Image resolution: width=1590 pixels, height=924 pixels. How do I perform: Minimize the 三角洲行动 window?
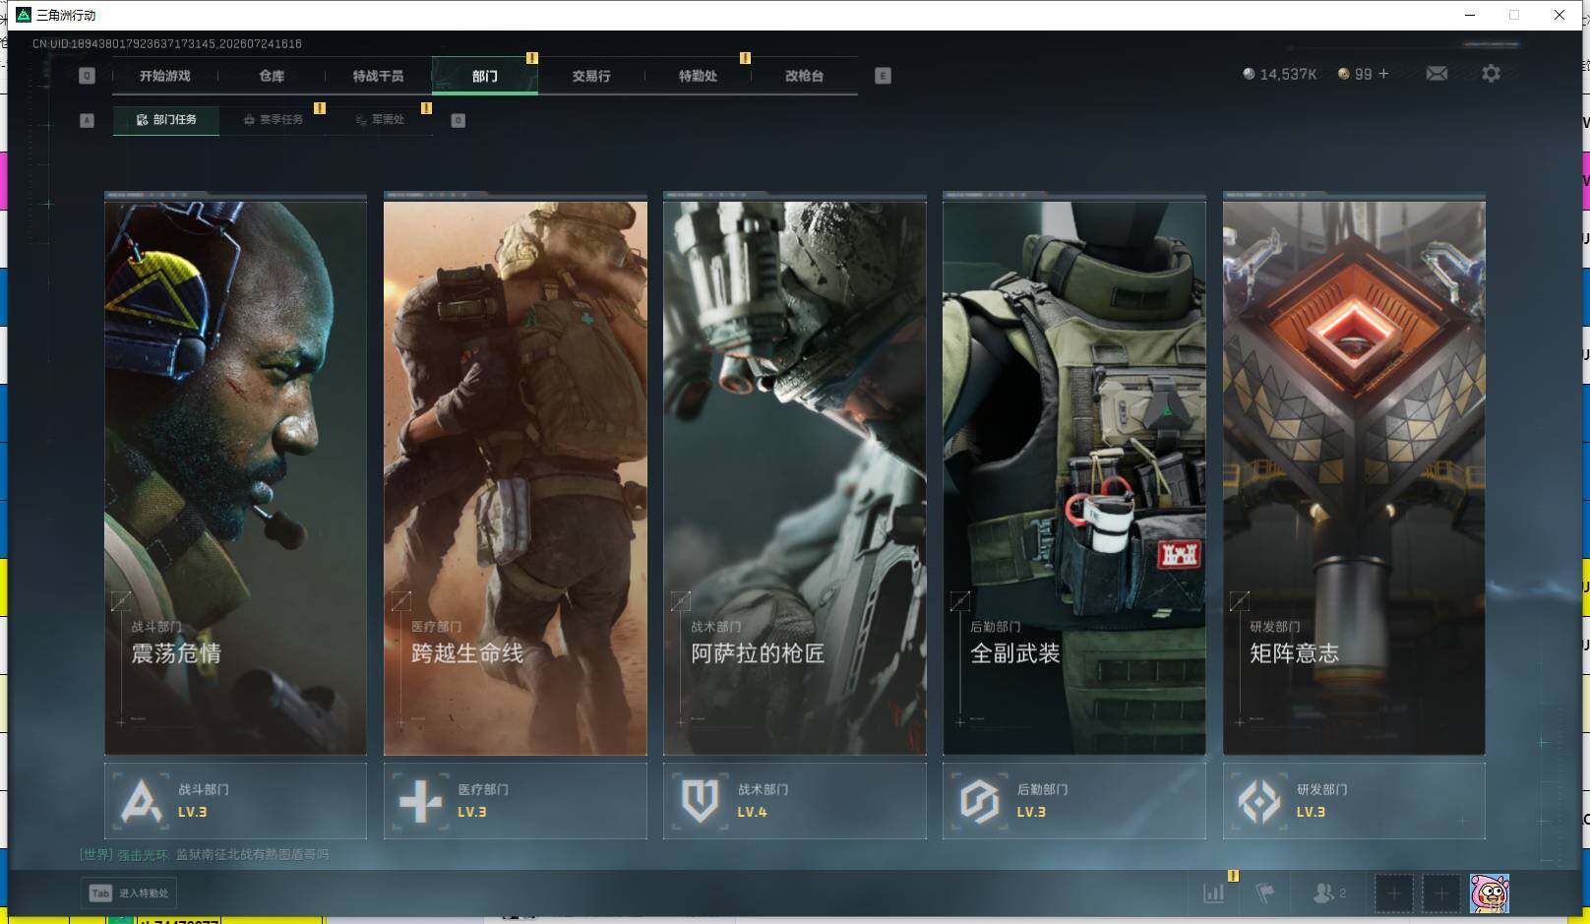coord(1470,15)
